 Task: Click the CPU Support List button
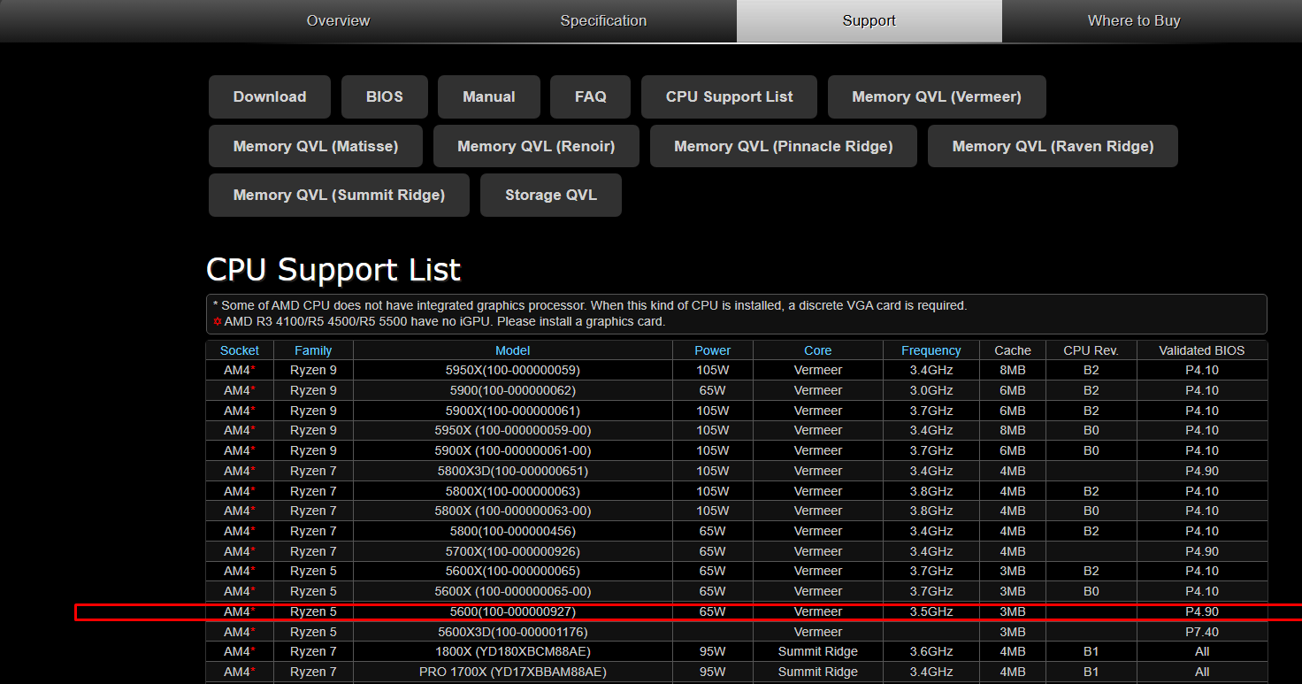coord(730,97)
